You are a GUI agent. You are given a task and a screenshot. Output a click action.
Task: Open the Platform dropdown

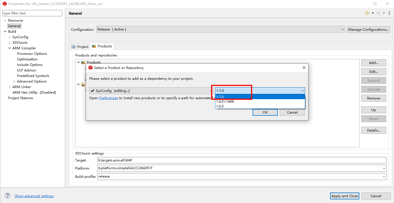click(242, 168)
